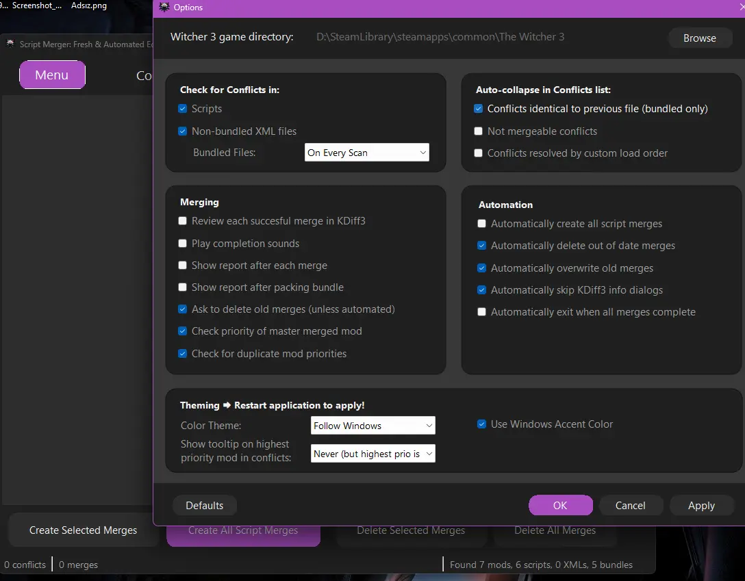Check Show report after packing bundle
745x581 pixels.
[182, 287]
